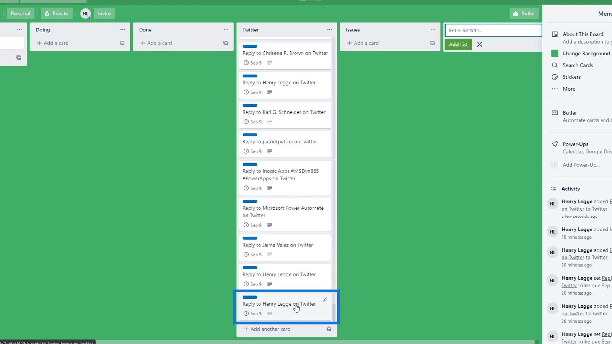Click the '10 minutes ago' activity timestamp

tap(576, 237)
